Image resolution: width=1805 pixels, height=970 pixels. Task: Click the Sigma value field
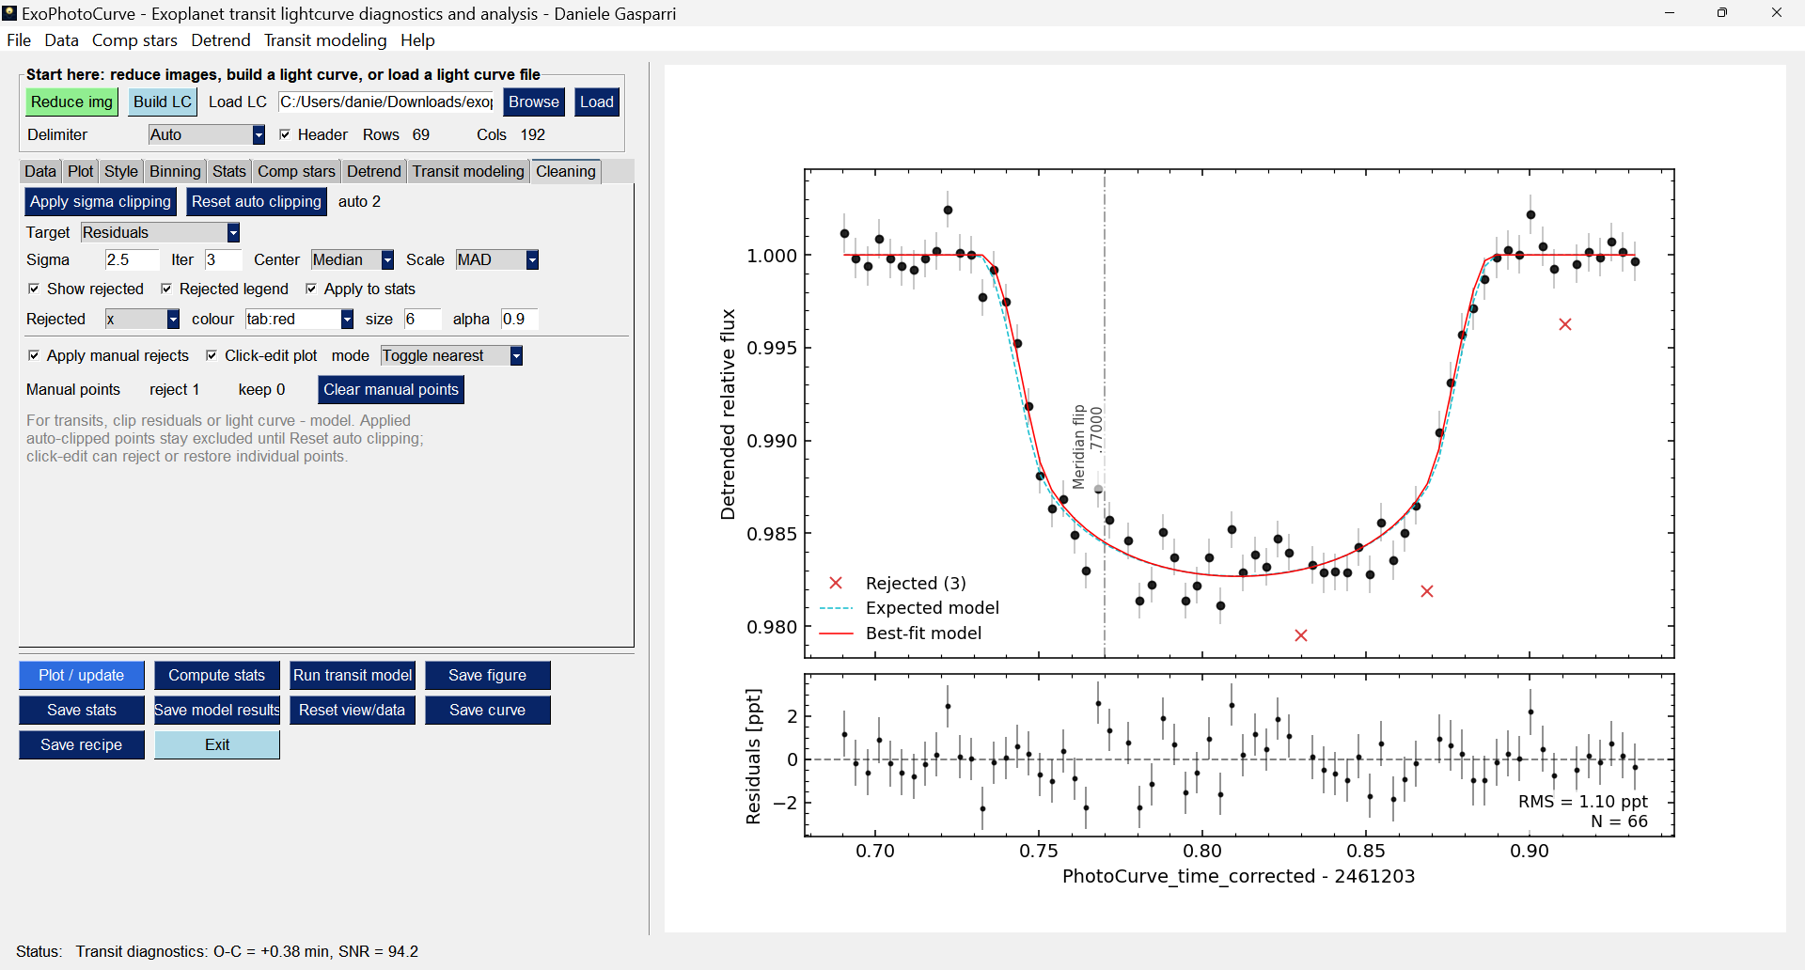tap(132, 260)
